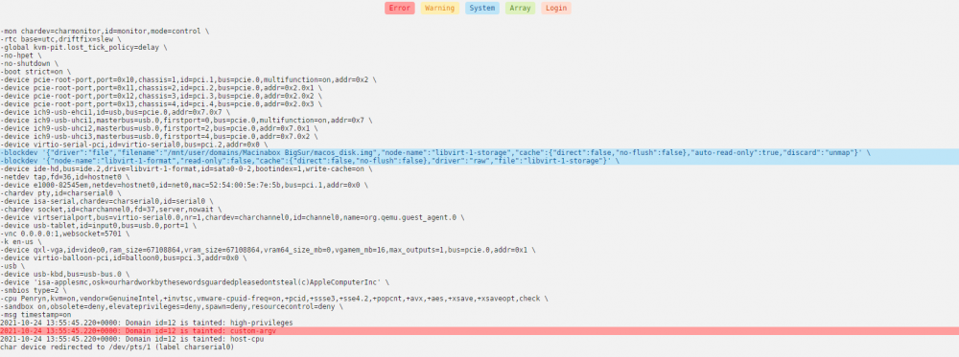This screenshot has width=959, height=357.
Task: Click the '-netdev tap,fd=36' line
Action: (65, 176)
